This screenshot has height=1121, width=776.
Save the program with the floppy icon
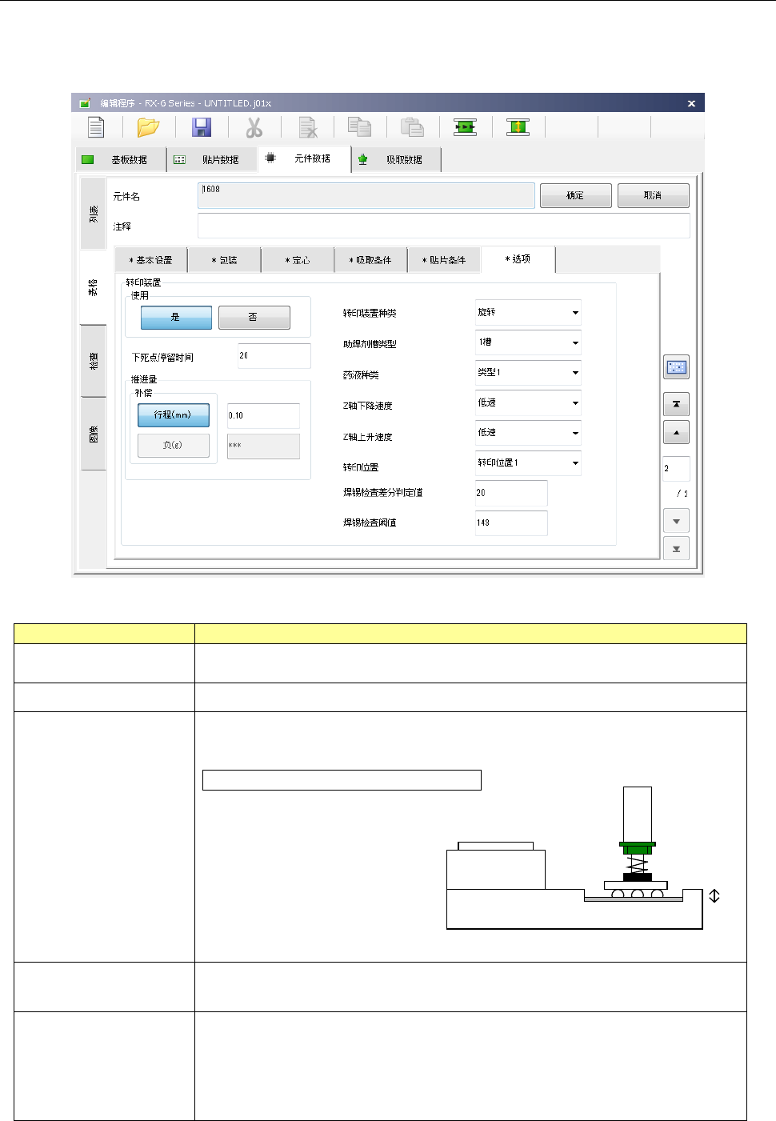(x=202, y=127)
